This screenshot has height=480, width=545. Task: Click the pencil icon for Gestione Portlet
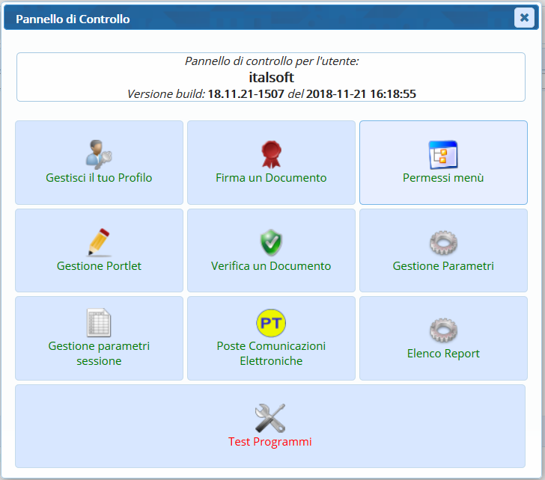point(99,243)
